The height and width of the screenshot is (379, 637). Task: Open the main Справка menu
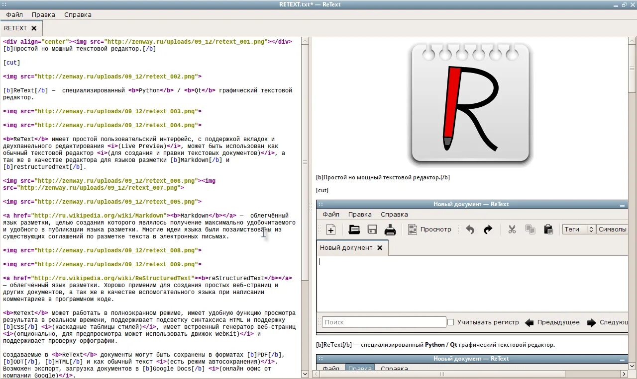[78, 15]
